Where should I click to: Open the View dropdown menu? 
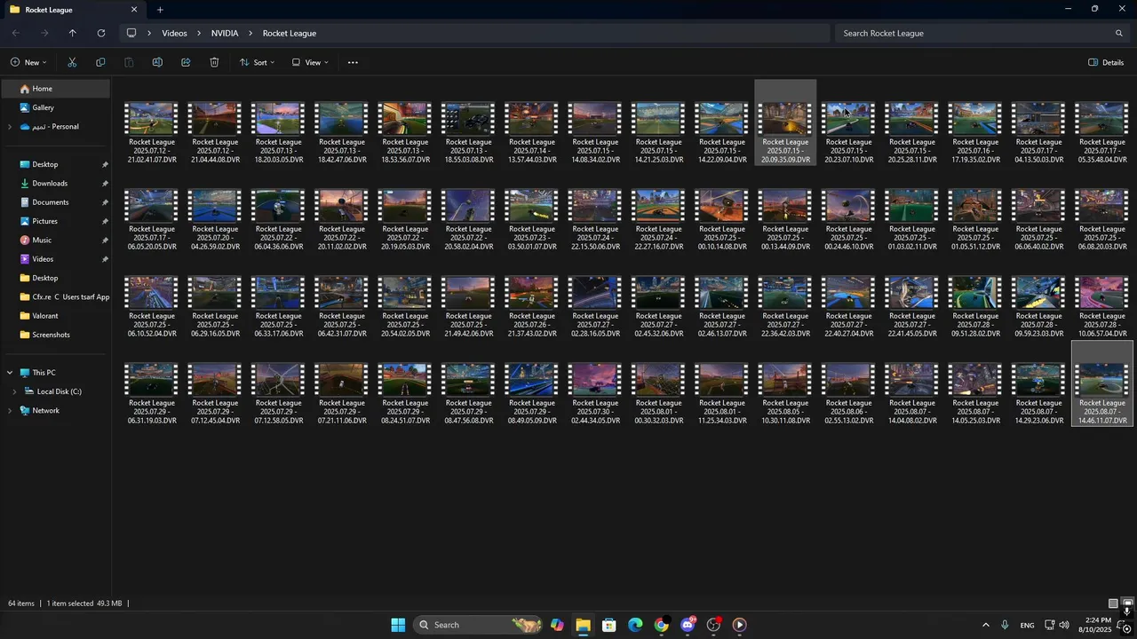[310, 62]
